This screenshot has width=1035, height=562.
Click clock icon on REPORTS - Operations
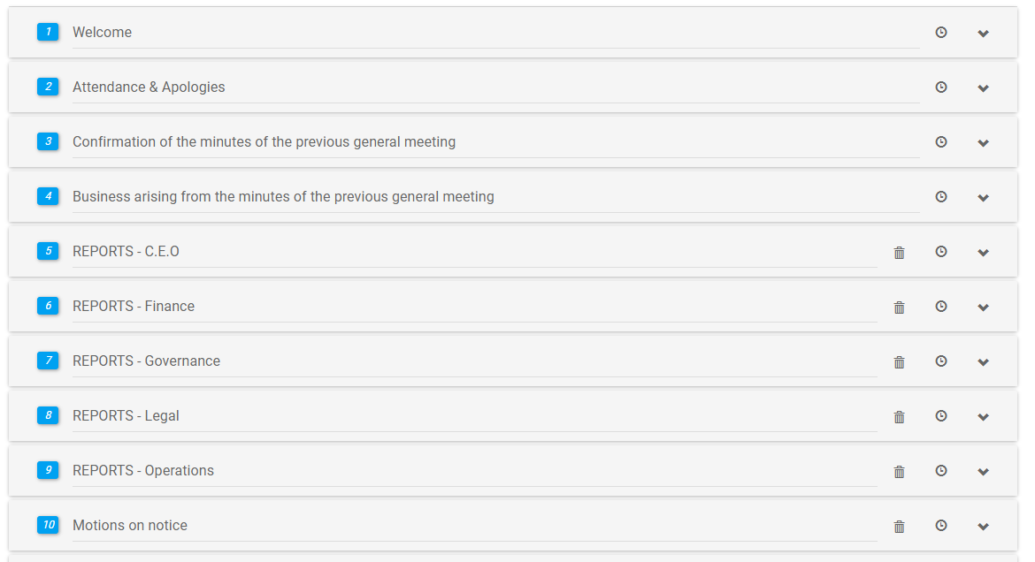941,471
